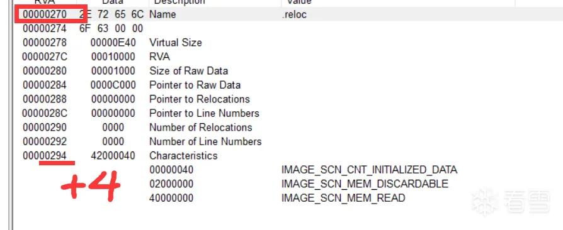Screen dimensions: 563x230
Task: Select the row at address 00000274
Action: coord(288,28)
